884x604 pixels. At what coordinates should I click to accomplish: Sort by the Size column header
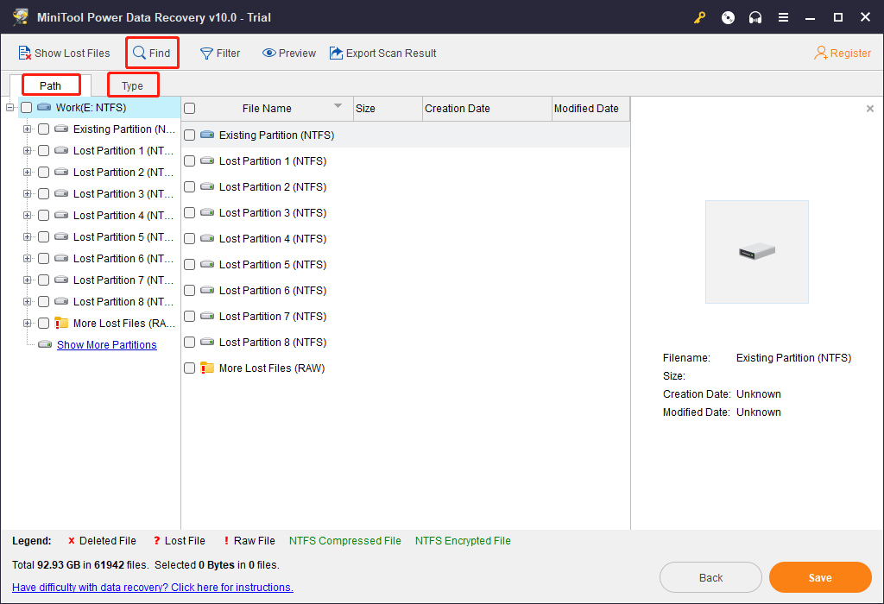pyautogui.click(x=388, y=108)
